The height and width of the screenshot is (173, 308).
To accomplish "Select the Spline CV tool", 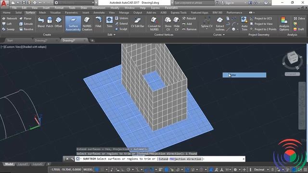I will point(206,22).
